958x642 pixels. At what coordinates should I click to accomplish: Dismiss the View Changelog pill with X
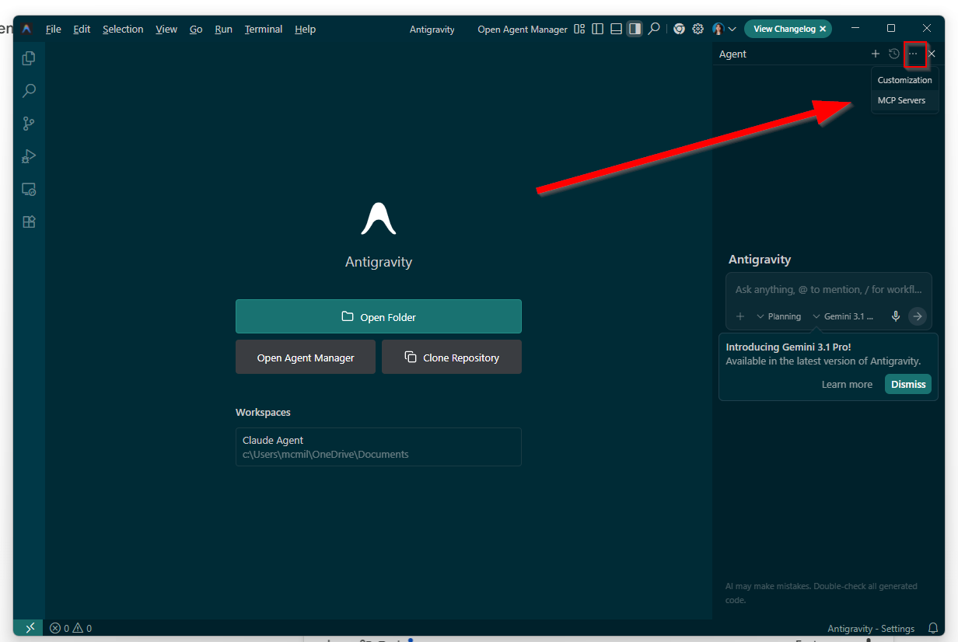click(823, 29)
